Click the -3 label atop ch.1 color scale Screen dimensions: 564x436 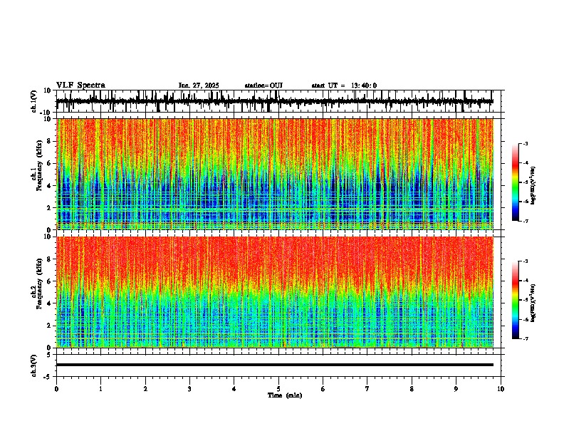(x=525, y=143)
